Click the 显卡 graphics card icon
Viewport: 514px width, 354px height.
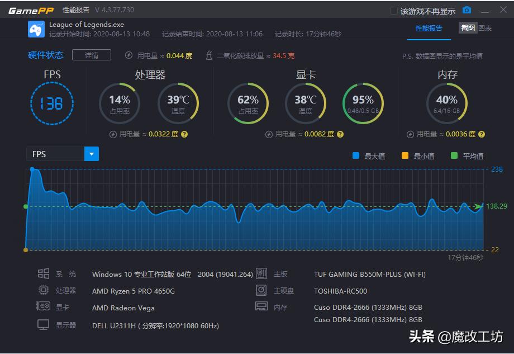(44, 306)
